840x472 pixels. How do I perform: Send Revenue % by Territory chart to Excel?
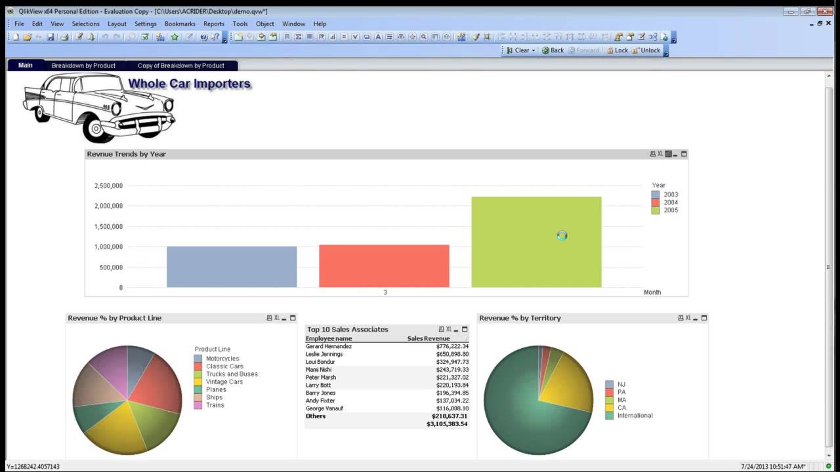pos(688,318)
